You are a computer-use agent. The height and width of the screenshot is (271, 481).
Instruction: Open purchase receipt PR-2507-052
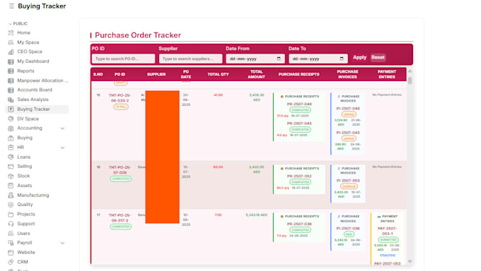[x=299, y=176]
